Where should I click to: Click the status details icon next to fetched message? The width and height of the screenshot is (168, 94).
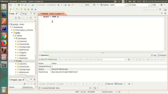pyautogui.click(x=90, y=88)
